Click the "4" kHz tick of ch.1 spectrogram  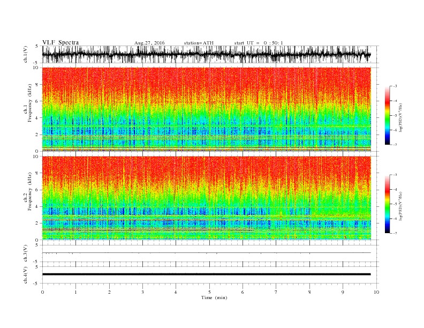(37, 118)
